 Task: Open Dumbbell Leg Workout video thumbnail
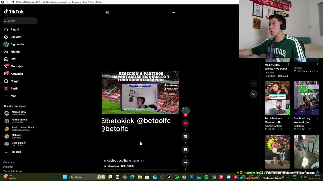[306, 98]
